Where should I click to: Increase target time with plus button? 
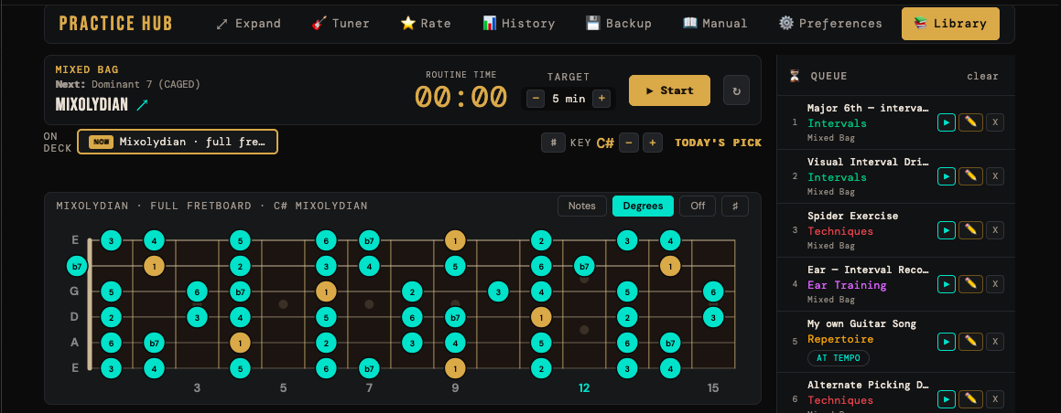click(x=601, y=99)
